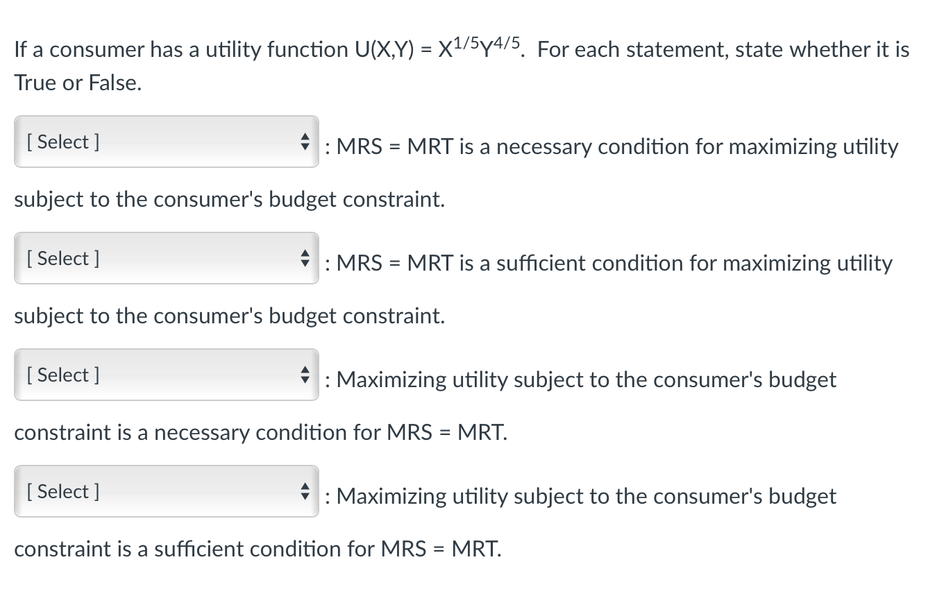Open dropdown for MRS = MRT sufficient condition statement
Screen dimensions: 944x605
[167, 258]
